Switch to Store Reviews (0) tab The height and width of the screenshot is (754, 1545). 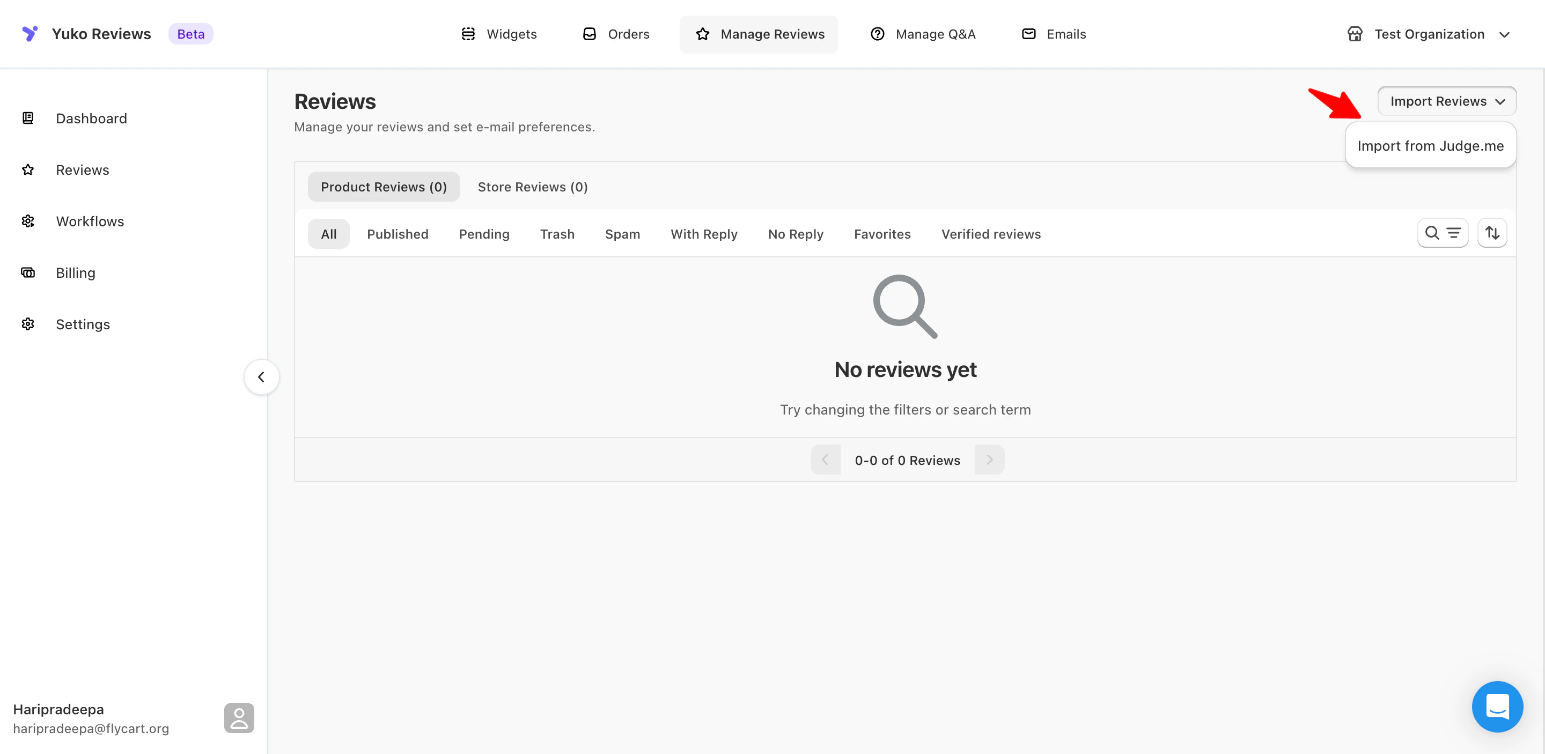tap(532, 187)
